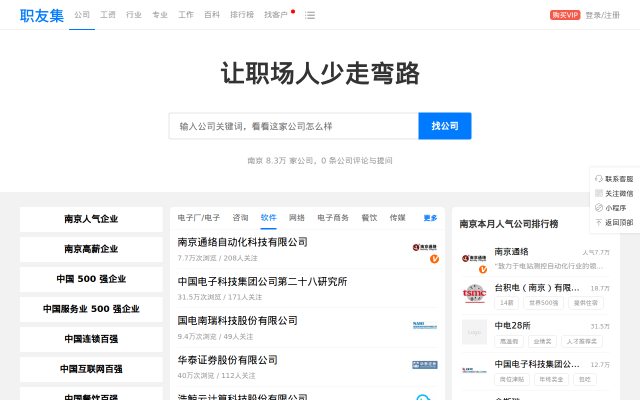Click the 40万次浏览 / 112人关注 text

point(216,375)
